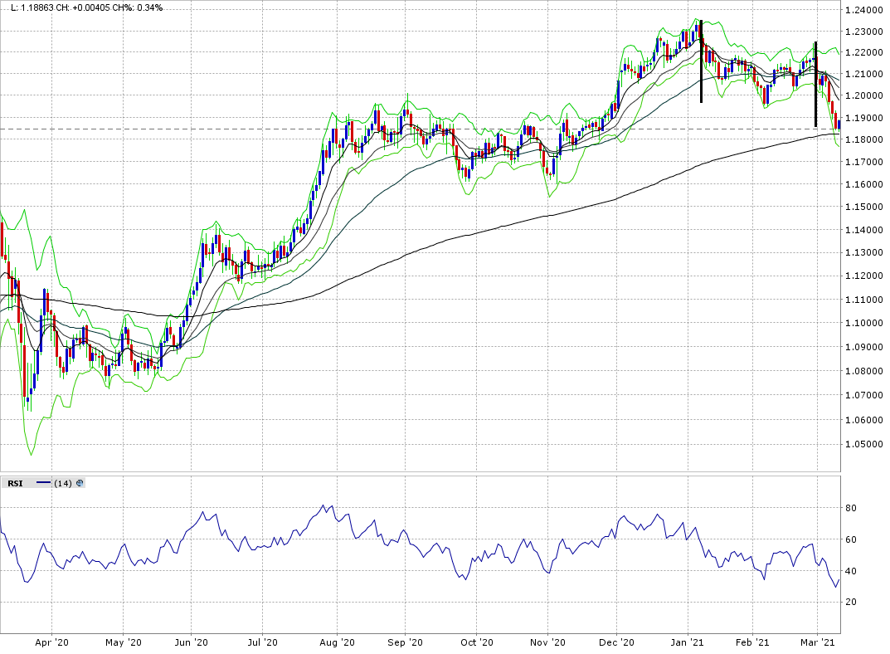Click the 1.20000 price axis label
The image size is (890, 654).
coord(864,95)
